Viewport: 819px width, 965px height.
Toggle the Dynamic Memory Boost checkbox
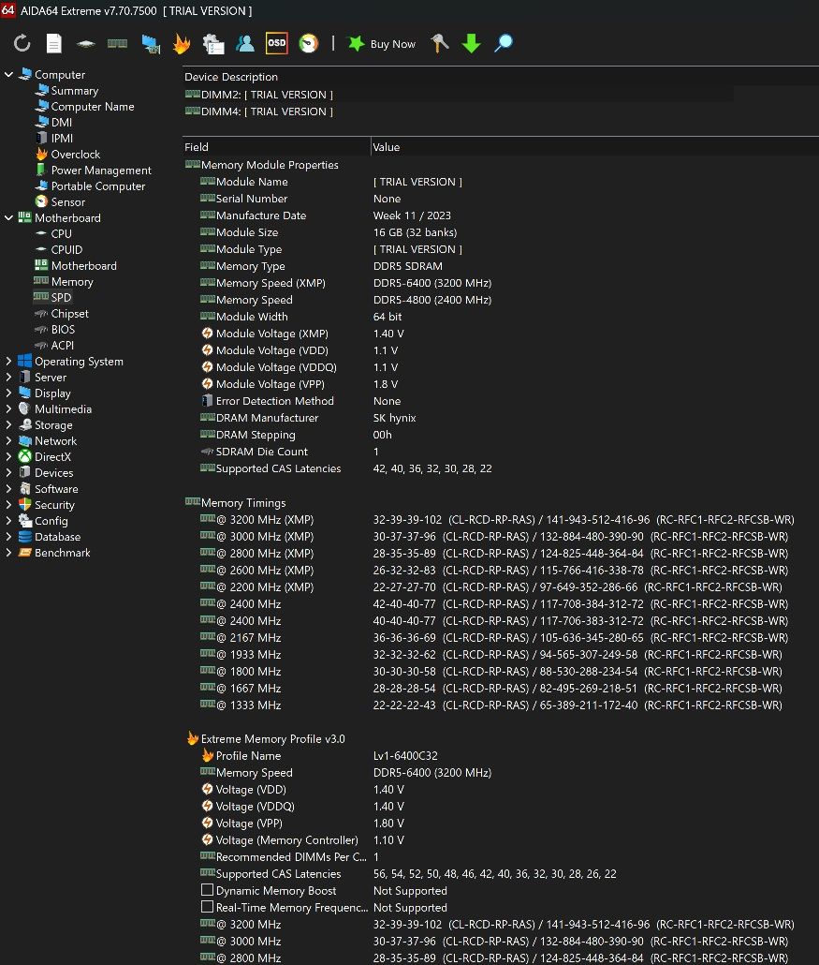click(207, 890)
